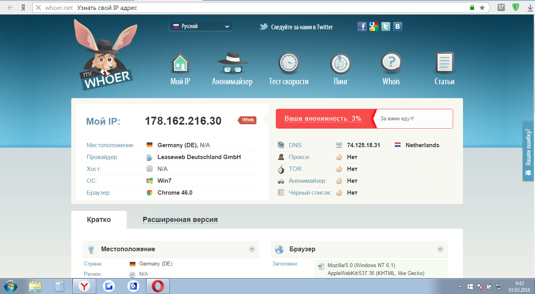The height and width of the screenshot is (294, 535).
Task: Click the SE extension icon
Action: pos(501,8)
